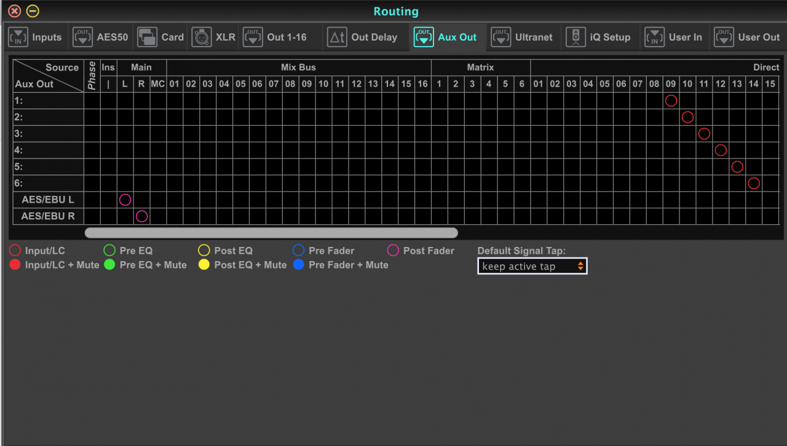Click the Mix Bus "05" column header
The width and height of the screenshot is (787, 446).
240,84
